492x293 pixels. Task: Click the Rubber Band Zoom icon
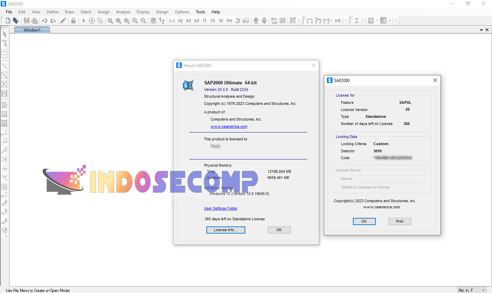coord(110,20)
